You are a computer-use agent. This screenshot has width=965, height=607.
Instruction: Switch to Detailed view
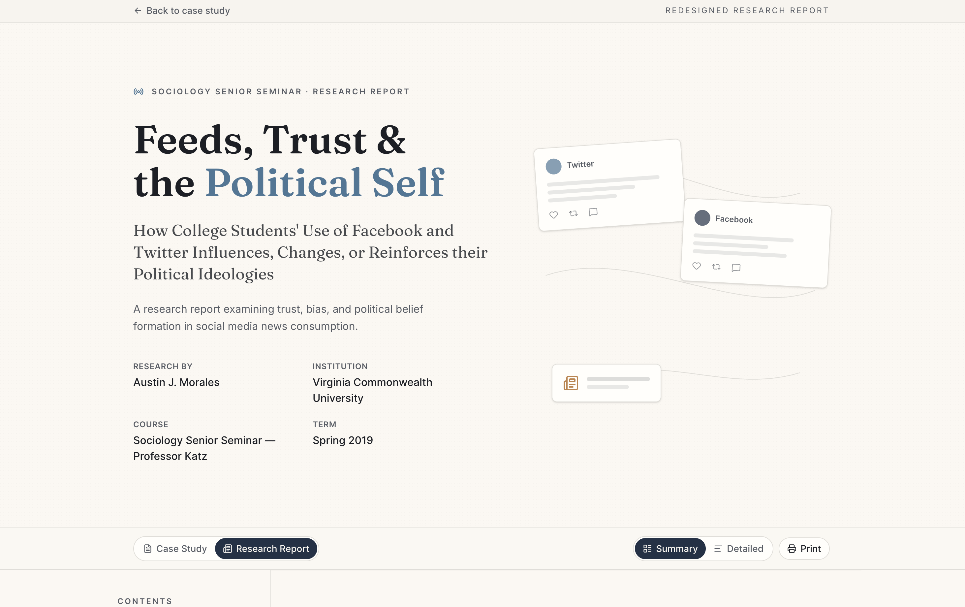738,549
